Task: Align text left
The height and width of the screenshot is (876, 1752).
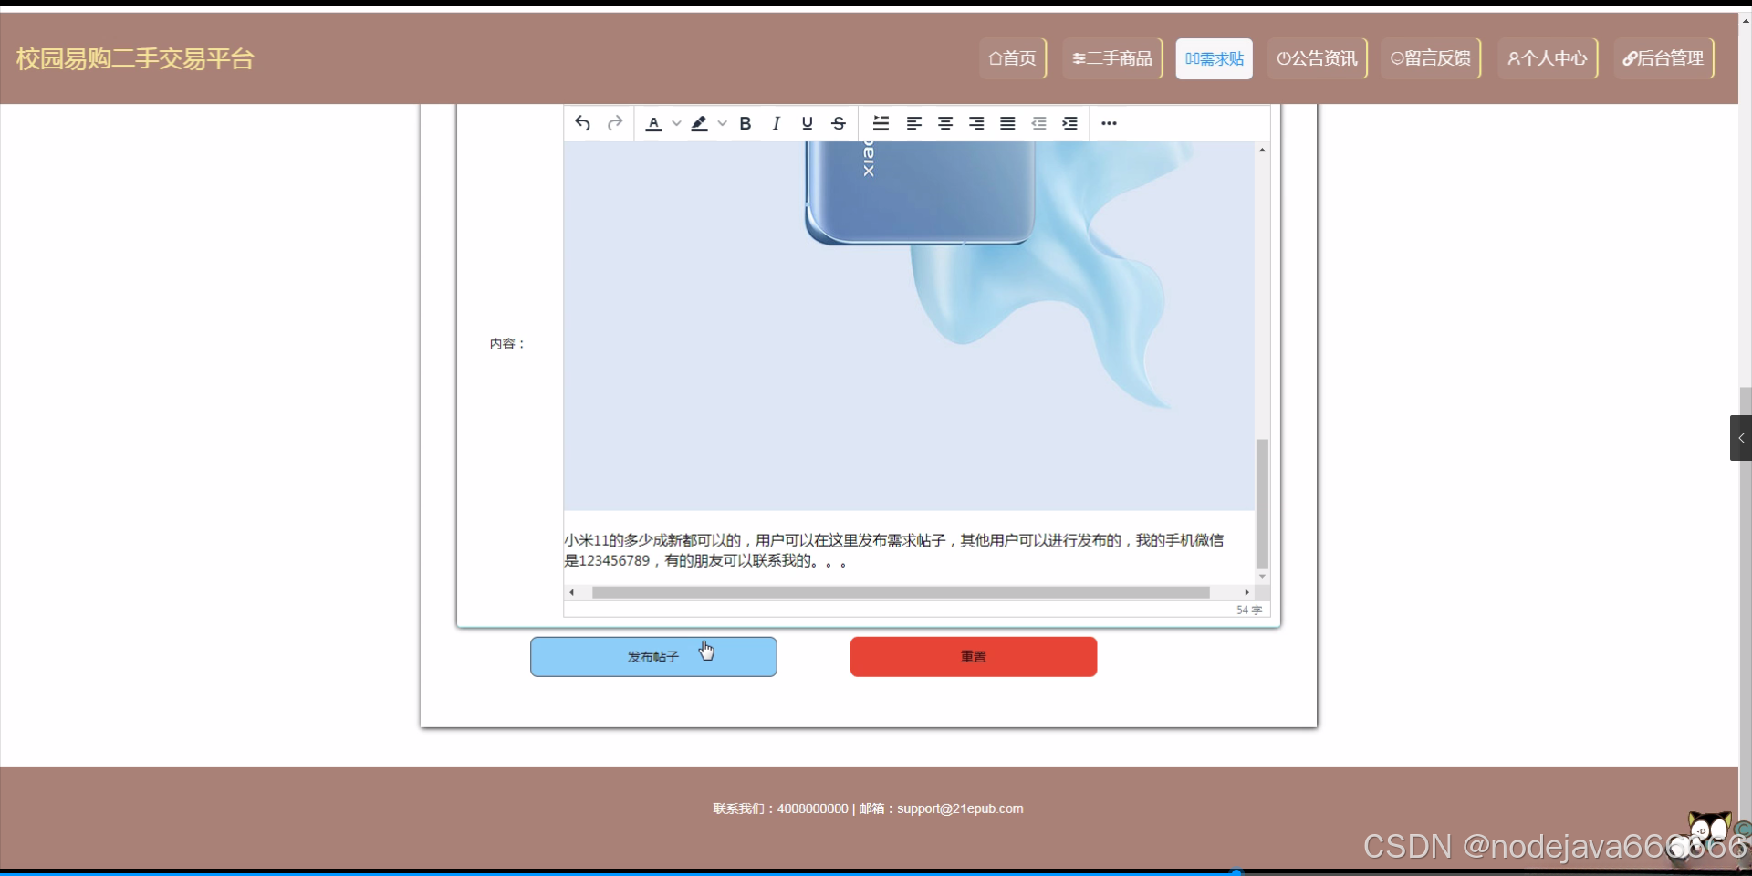Action: coord(913,123)
